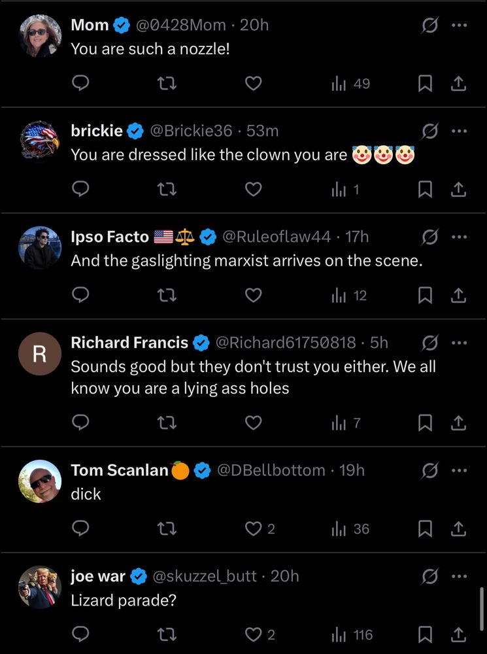
Task: Open the @Brickie36 handle link
Action: [x=191, y=131]
